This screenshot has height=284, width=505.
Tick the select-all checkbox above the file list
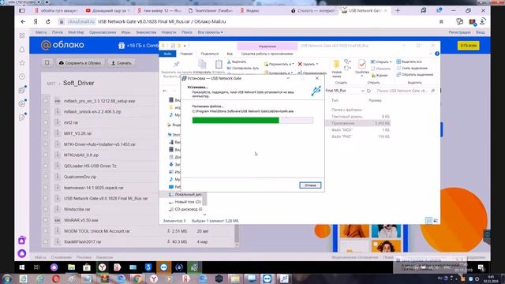[47, 63]
